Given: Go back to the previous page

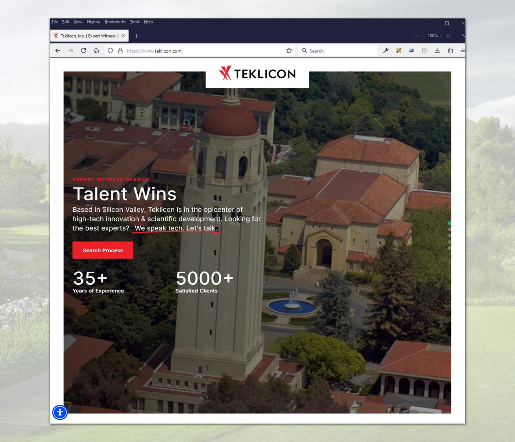Looking at the screenshot, I should [x=58, y=51].
